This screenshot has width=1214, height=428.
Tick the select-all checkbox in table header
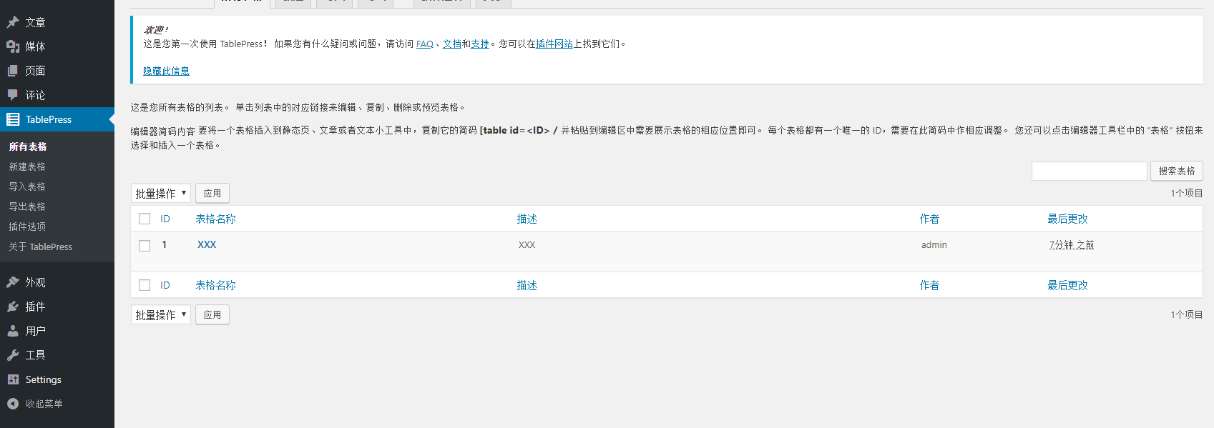coord(145,219)
